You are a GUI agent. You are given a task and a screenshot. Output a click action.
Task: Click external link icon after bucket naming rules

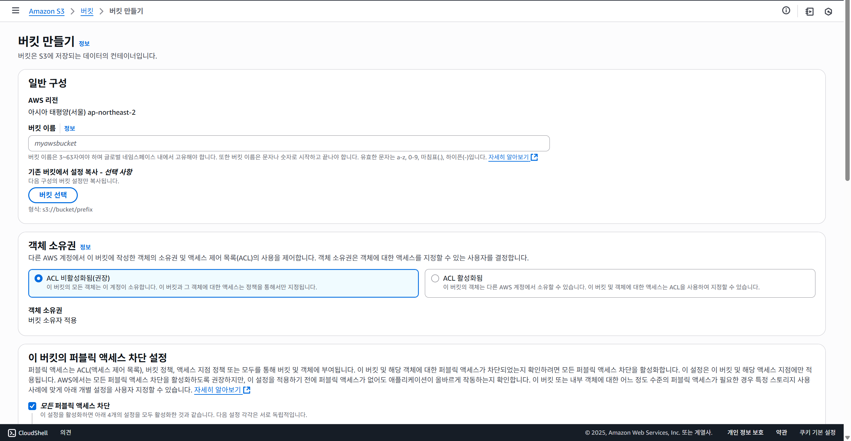point(534,157)
